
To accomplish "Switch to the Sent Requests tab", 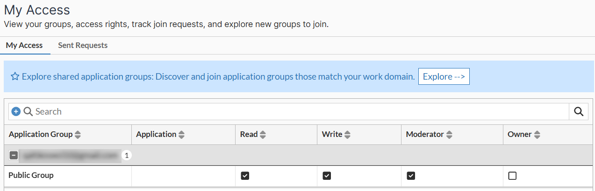I will 83,46.
